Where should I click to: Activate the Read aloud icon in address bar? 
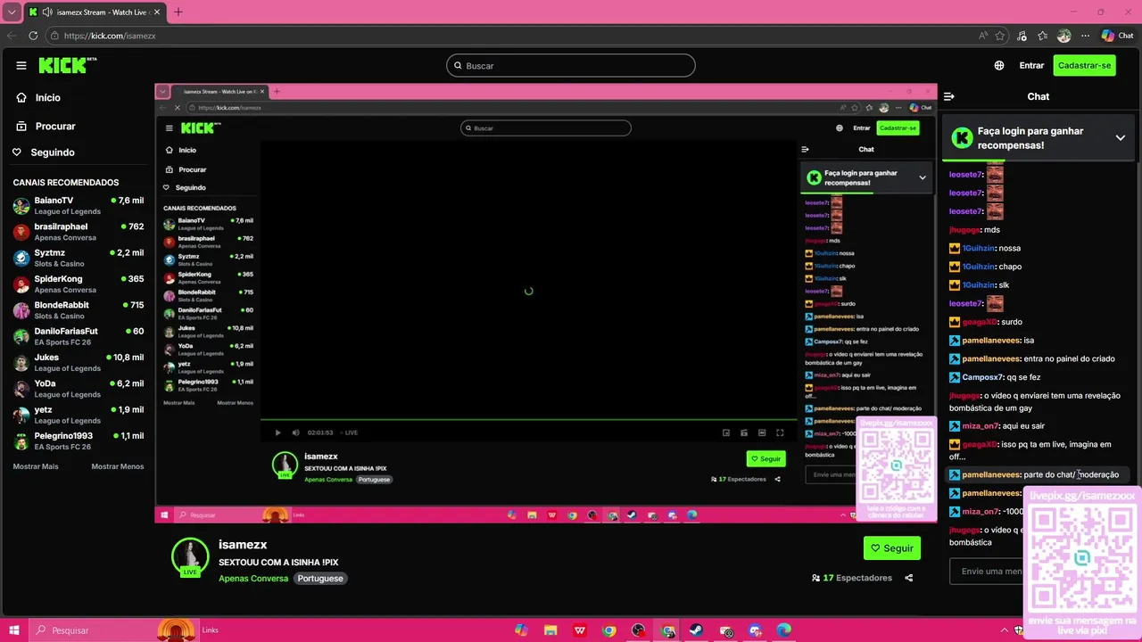coord(983,36)
